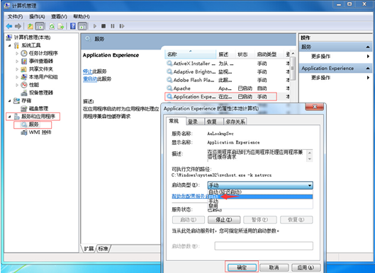This screenshot has width=375, height=273.
Task: Click the 停止此服务 link
Action: [87, 71]
